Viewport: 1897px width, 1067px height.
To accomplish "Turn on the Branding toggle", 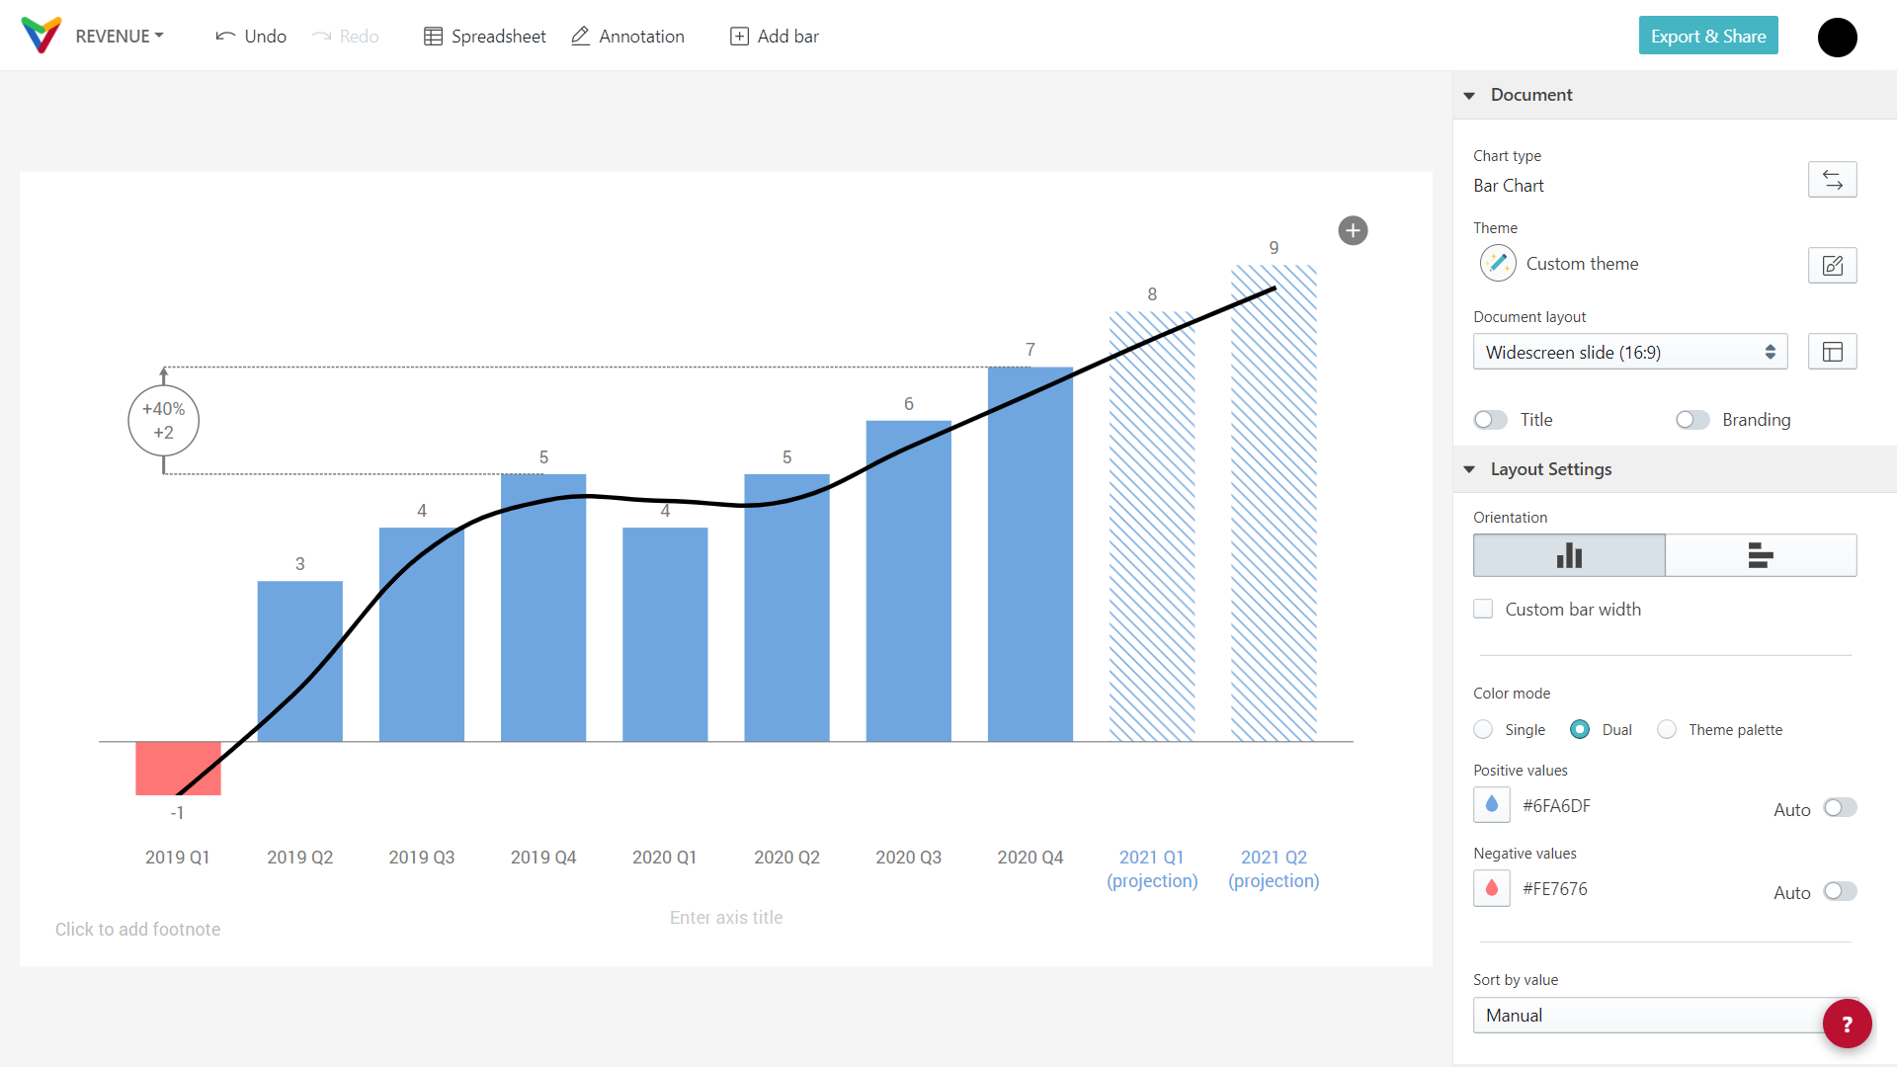I will 1691,420.
